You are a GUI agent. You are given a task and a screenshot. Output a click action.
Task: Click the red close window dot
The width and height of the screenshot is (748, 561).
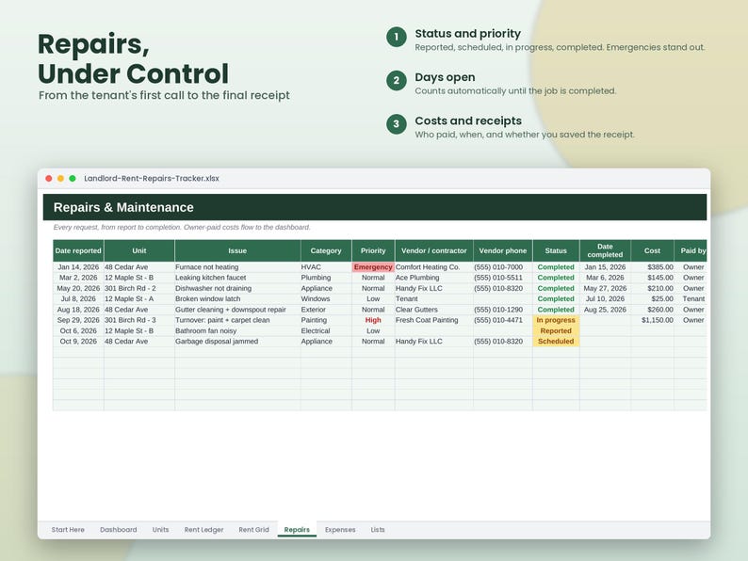[49, 178]
